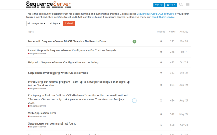Click the "Apr '24" activity date
The height and width of the screenshot is (135, 217).
point(184,125)
